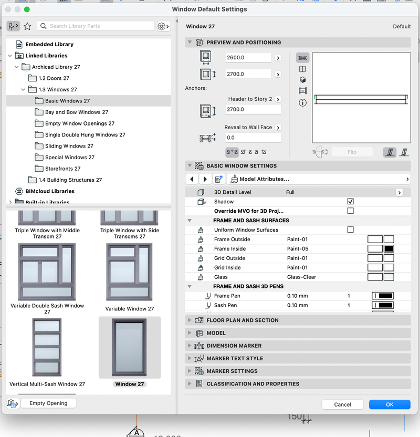
Task: Click the Frame Inside Paint-05 color swatch
Action: click(390, 248)
